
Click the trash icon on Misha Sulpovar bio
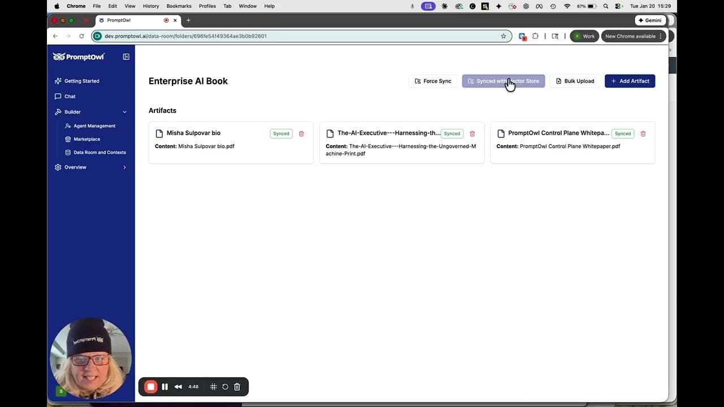[301, 133]
